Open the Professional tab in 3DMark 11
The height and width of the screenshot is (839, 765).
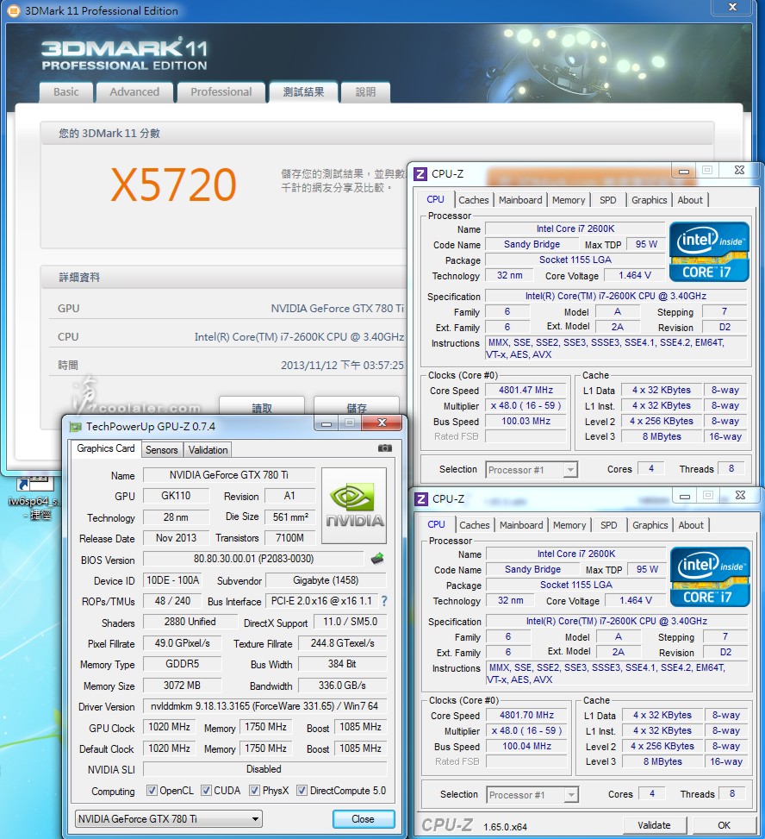pos(221,92)
